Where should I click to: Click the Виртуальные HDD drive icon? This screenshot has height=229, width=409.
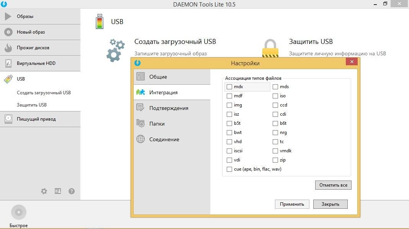(x=8, y=63)
